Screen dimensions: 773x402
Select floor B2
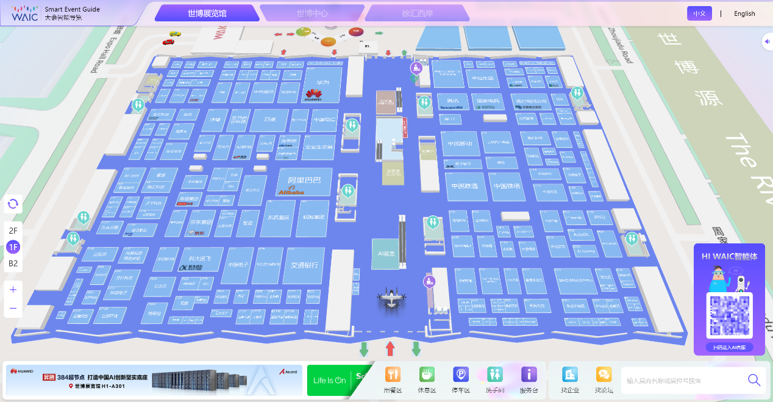click(x=13, y=264)
